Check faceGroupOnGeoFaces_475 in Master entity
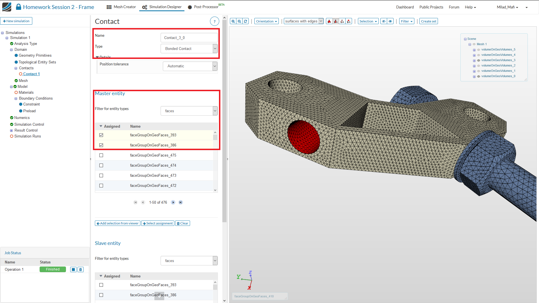The width and height of the screenshot is (539, 303). pos(101,155)
